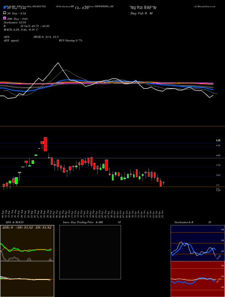
Task: Click the blue 20 Day legend swatch
Action: (4, 7)
